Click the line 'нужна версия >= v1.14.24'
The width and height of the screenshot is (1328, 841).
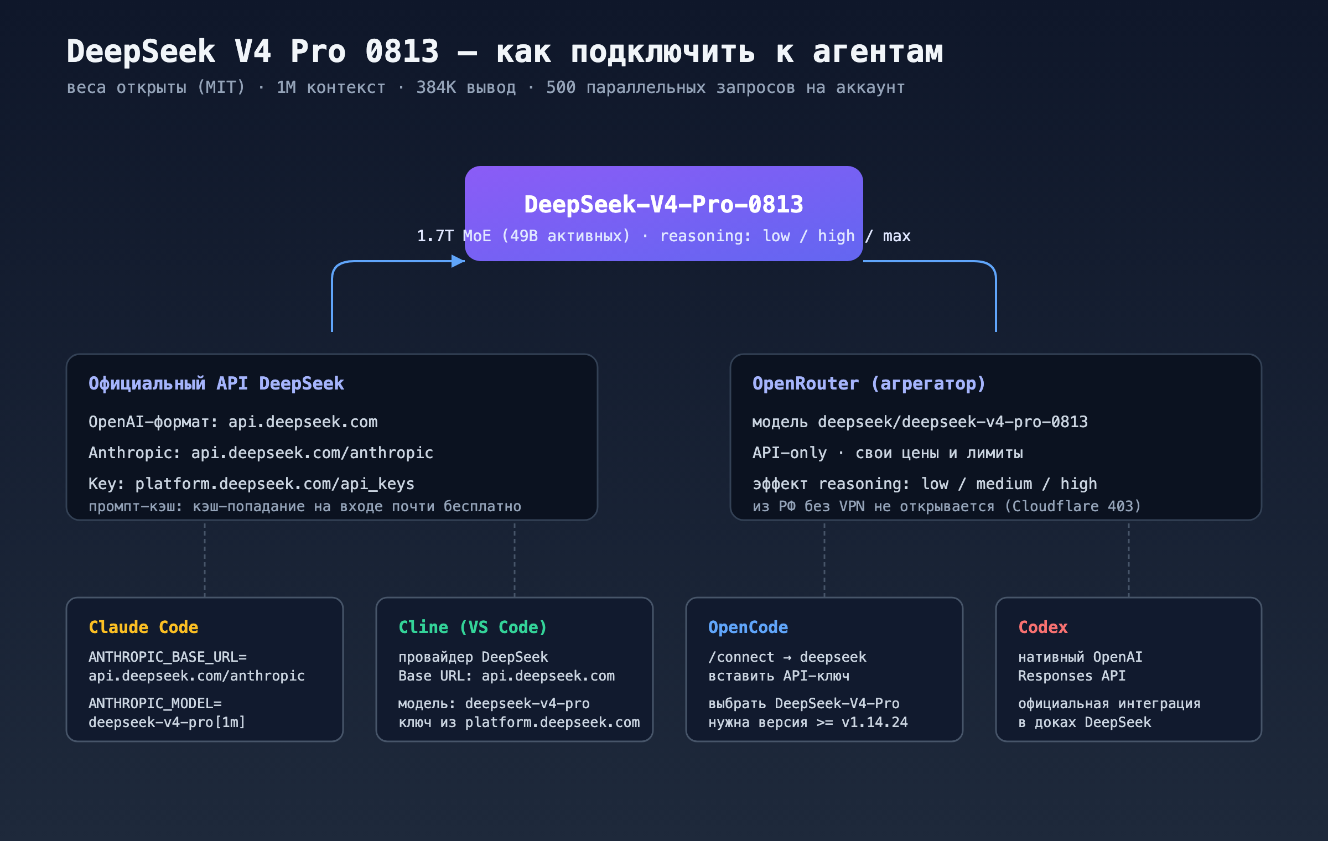pyautogui.click(x=808, y=723)
